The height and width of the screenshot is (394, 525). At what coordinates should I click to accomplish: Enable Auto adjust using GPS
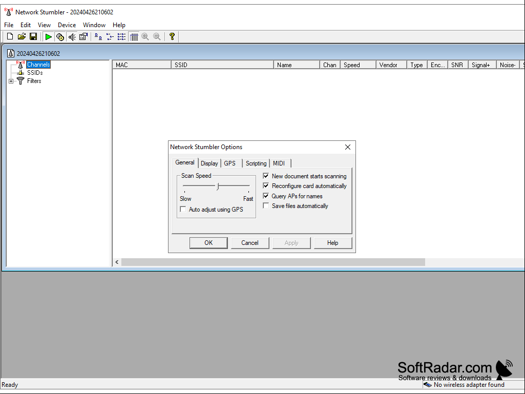click(x=183, y=210)
